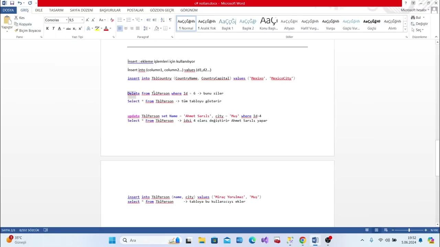440x247 pixels.
Task: Open bullet list dropdown arrow
Action: 124,20
